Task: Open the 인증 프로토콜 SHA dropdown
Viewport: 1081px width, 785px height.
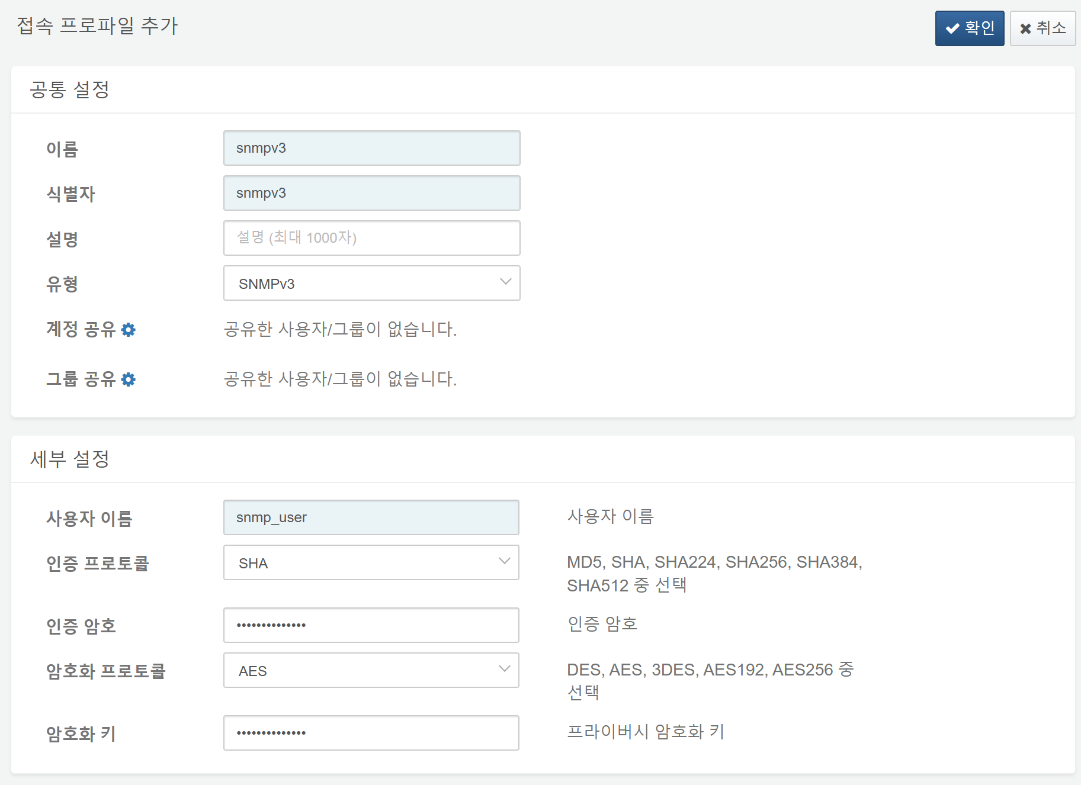Action: [x=371, y=562]
